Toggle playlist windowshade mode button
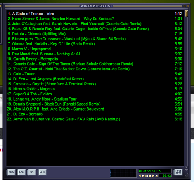194x182 pixels. click(184, 6)
